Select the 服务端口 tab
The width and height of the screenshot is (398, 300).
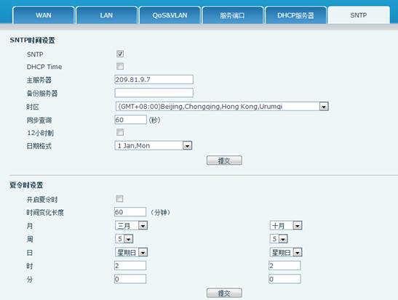tap(232, 15)
